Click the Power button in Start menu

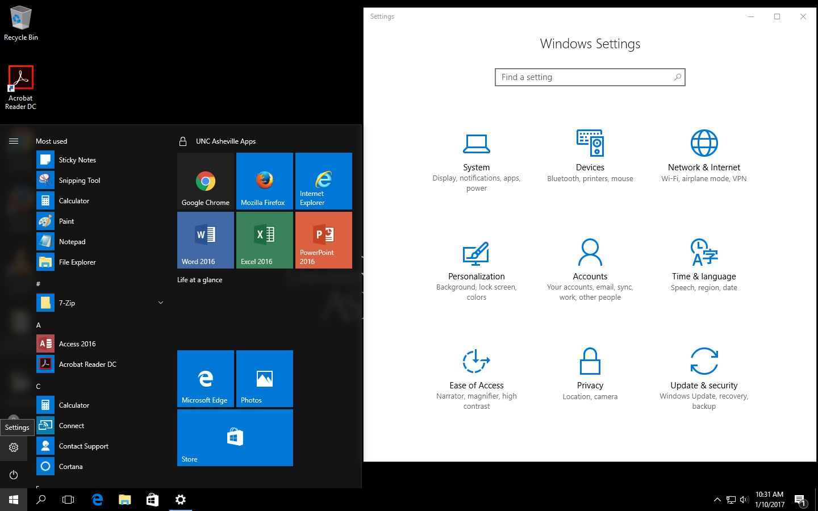point(14,475)
